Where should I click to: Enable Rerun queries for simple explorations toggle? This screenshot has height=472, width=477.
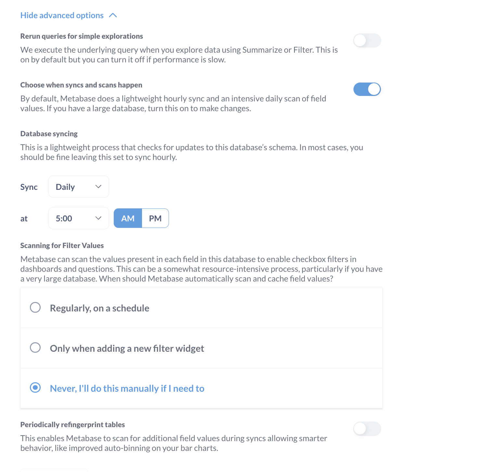(x=367, y=41)
